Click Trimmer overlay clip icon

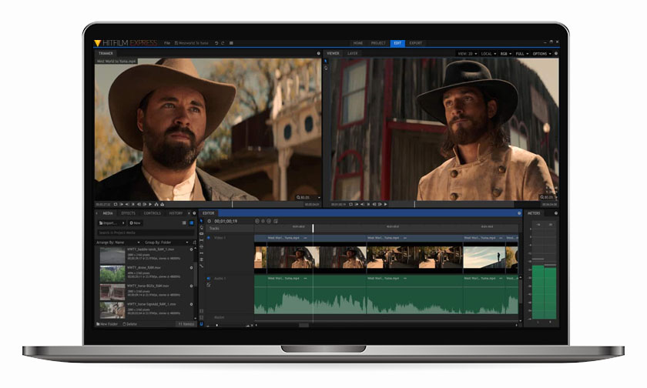163,204
